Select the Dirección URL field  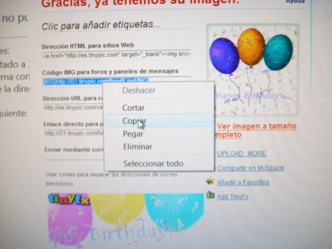click(73, 107)
